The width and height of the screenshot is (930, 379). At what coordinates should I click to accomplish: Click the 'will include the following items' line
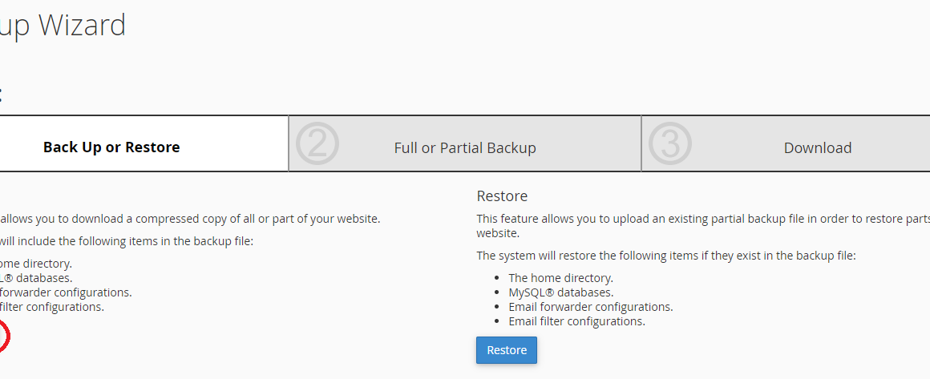pyautogui.click(x=127, y=241)
